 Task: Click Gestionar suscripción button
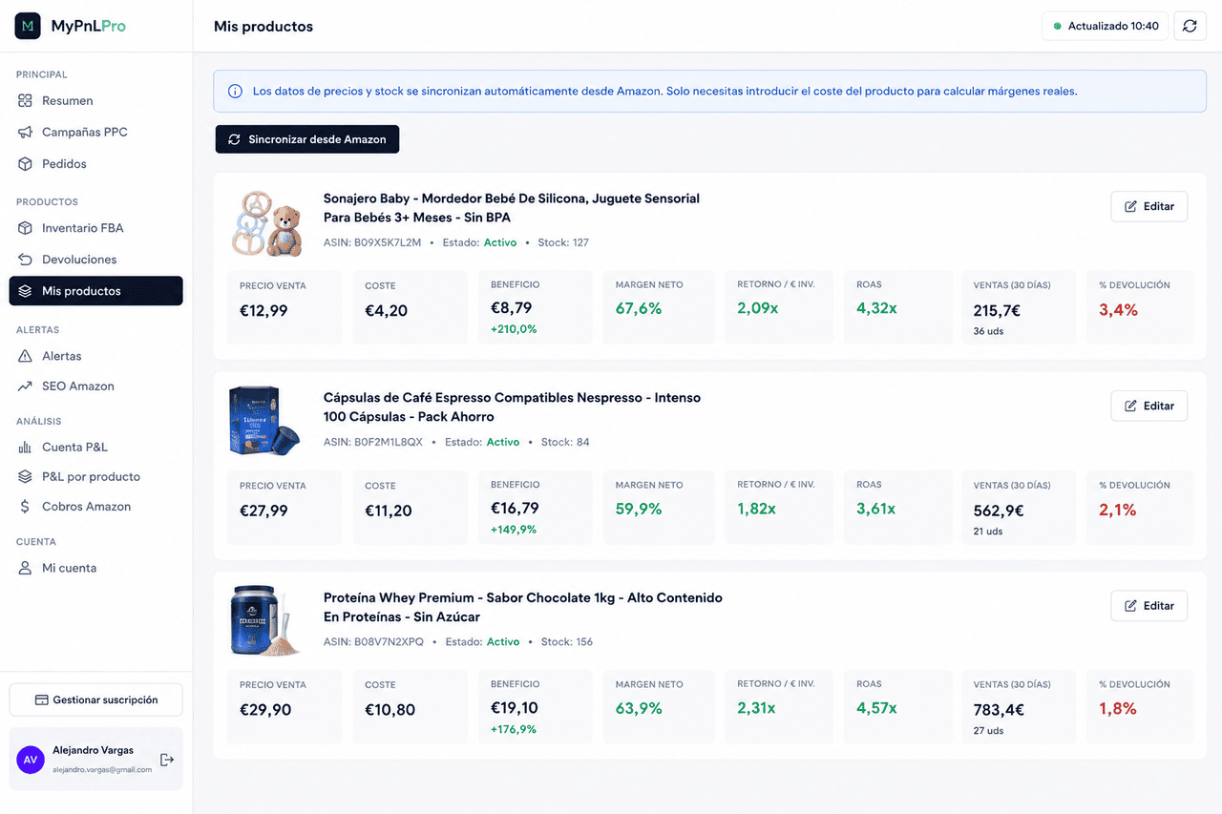click(95, 699)
